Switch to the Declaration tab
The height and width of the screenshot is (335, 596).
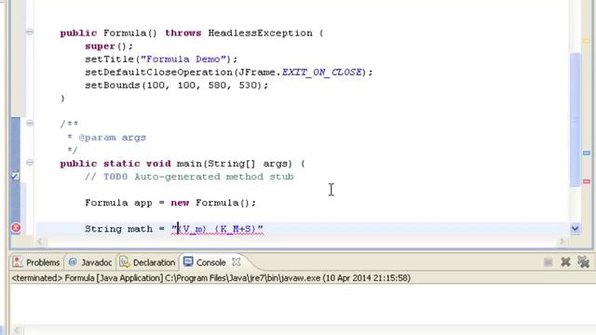pos(147,262)
